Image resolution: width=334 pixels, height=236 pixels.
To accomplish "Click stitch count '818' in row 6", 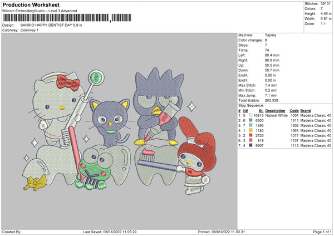I will [x=261, y=141].
